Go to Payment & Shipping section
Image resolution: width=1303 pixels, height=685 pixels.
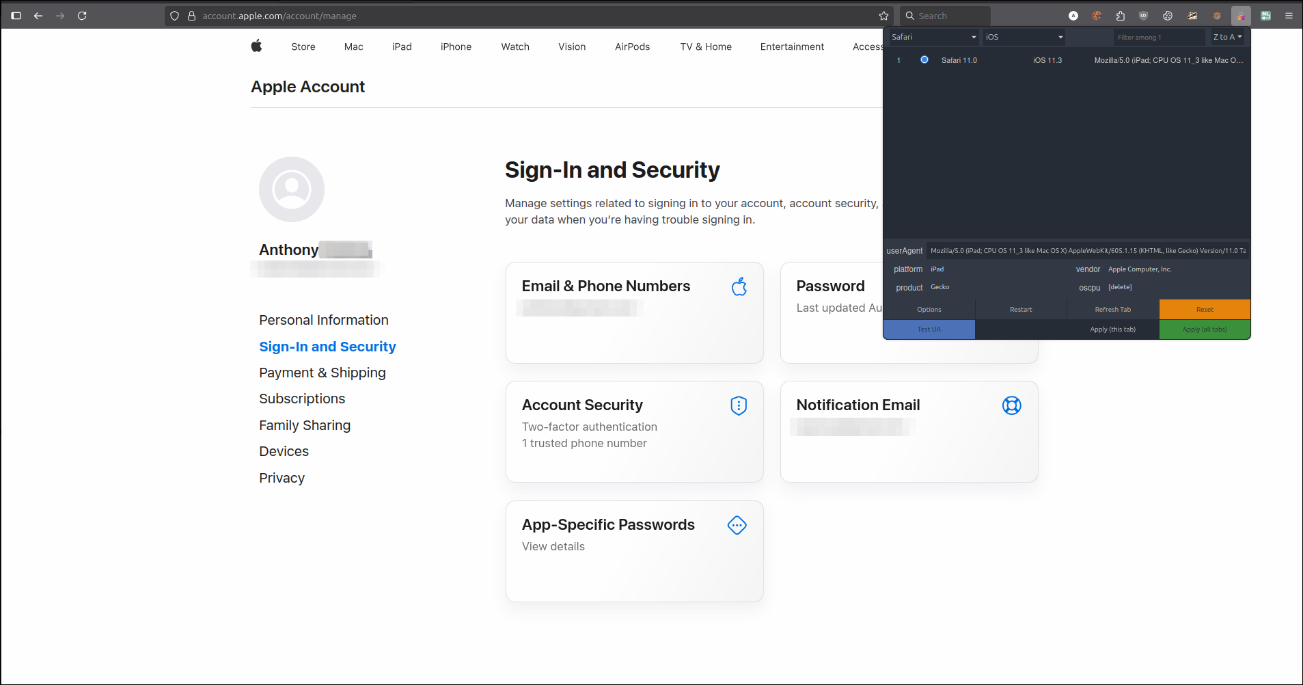[322, 373]
